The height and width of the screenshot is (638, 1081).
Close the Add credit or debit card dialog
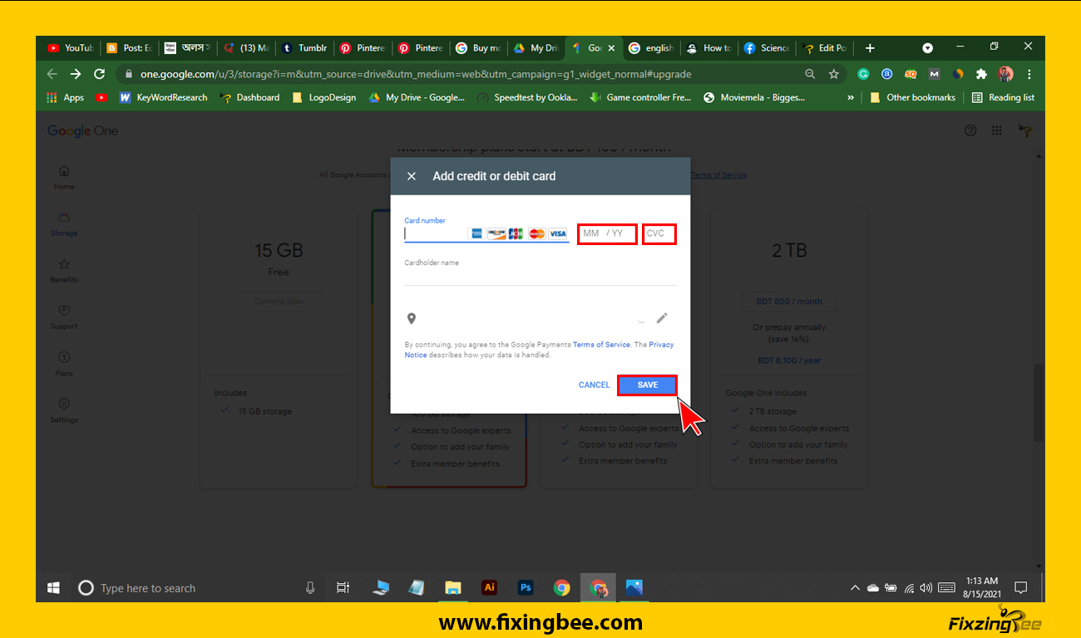pyautogui.click(x=412, y=176)
